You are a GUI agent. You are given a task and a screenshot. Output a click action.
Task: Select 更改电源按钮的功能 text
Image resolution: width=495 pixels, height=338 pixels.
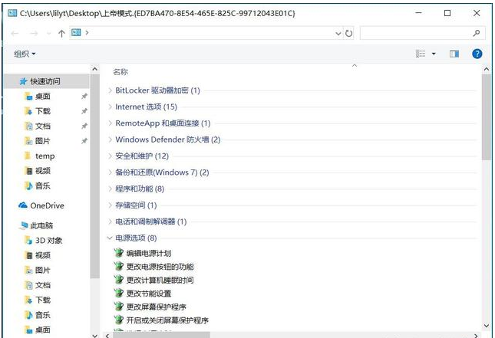coord(160,267)
